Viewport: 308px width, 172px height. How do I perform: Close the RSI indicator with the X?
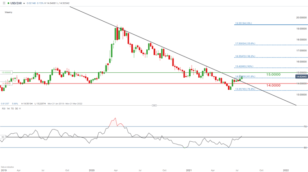click(20, 108)
